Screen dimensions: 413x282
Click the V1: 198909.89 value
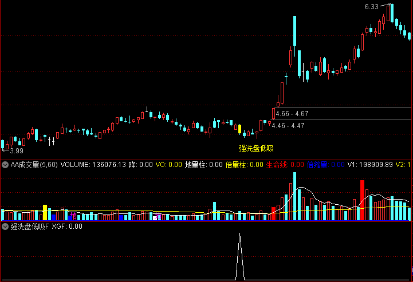[x=370, y=165]
